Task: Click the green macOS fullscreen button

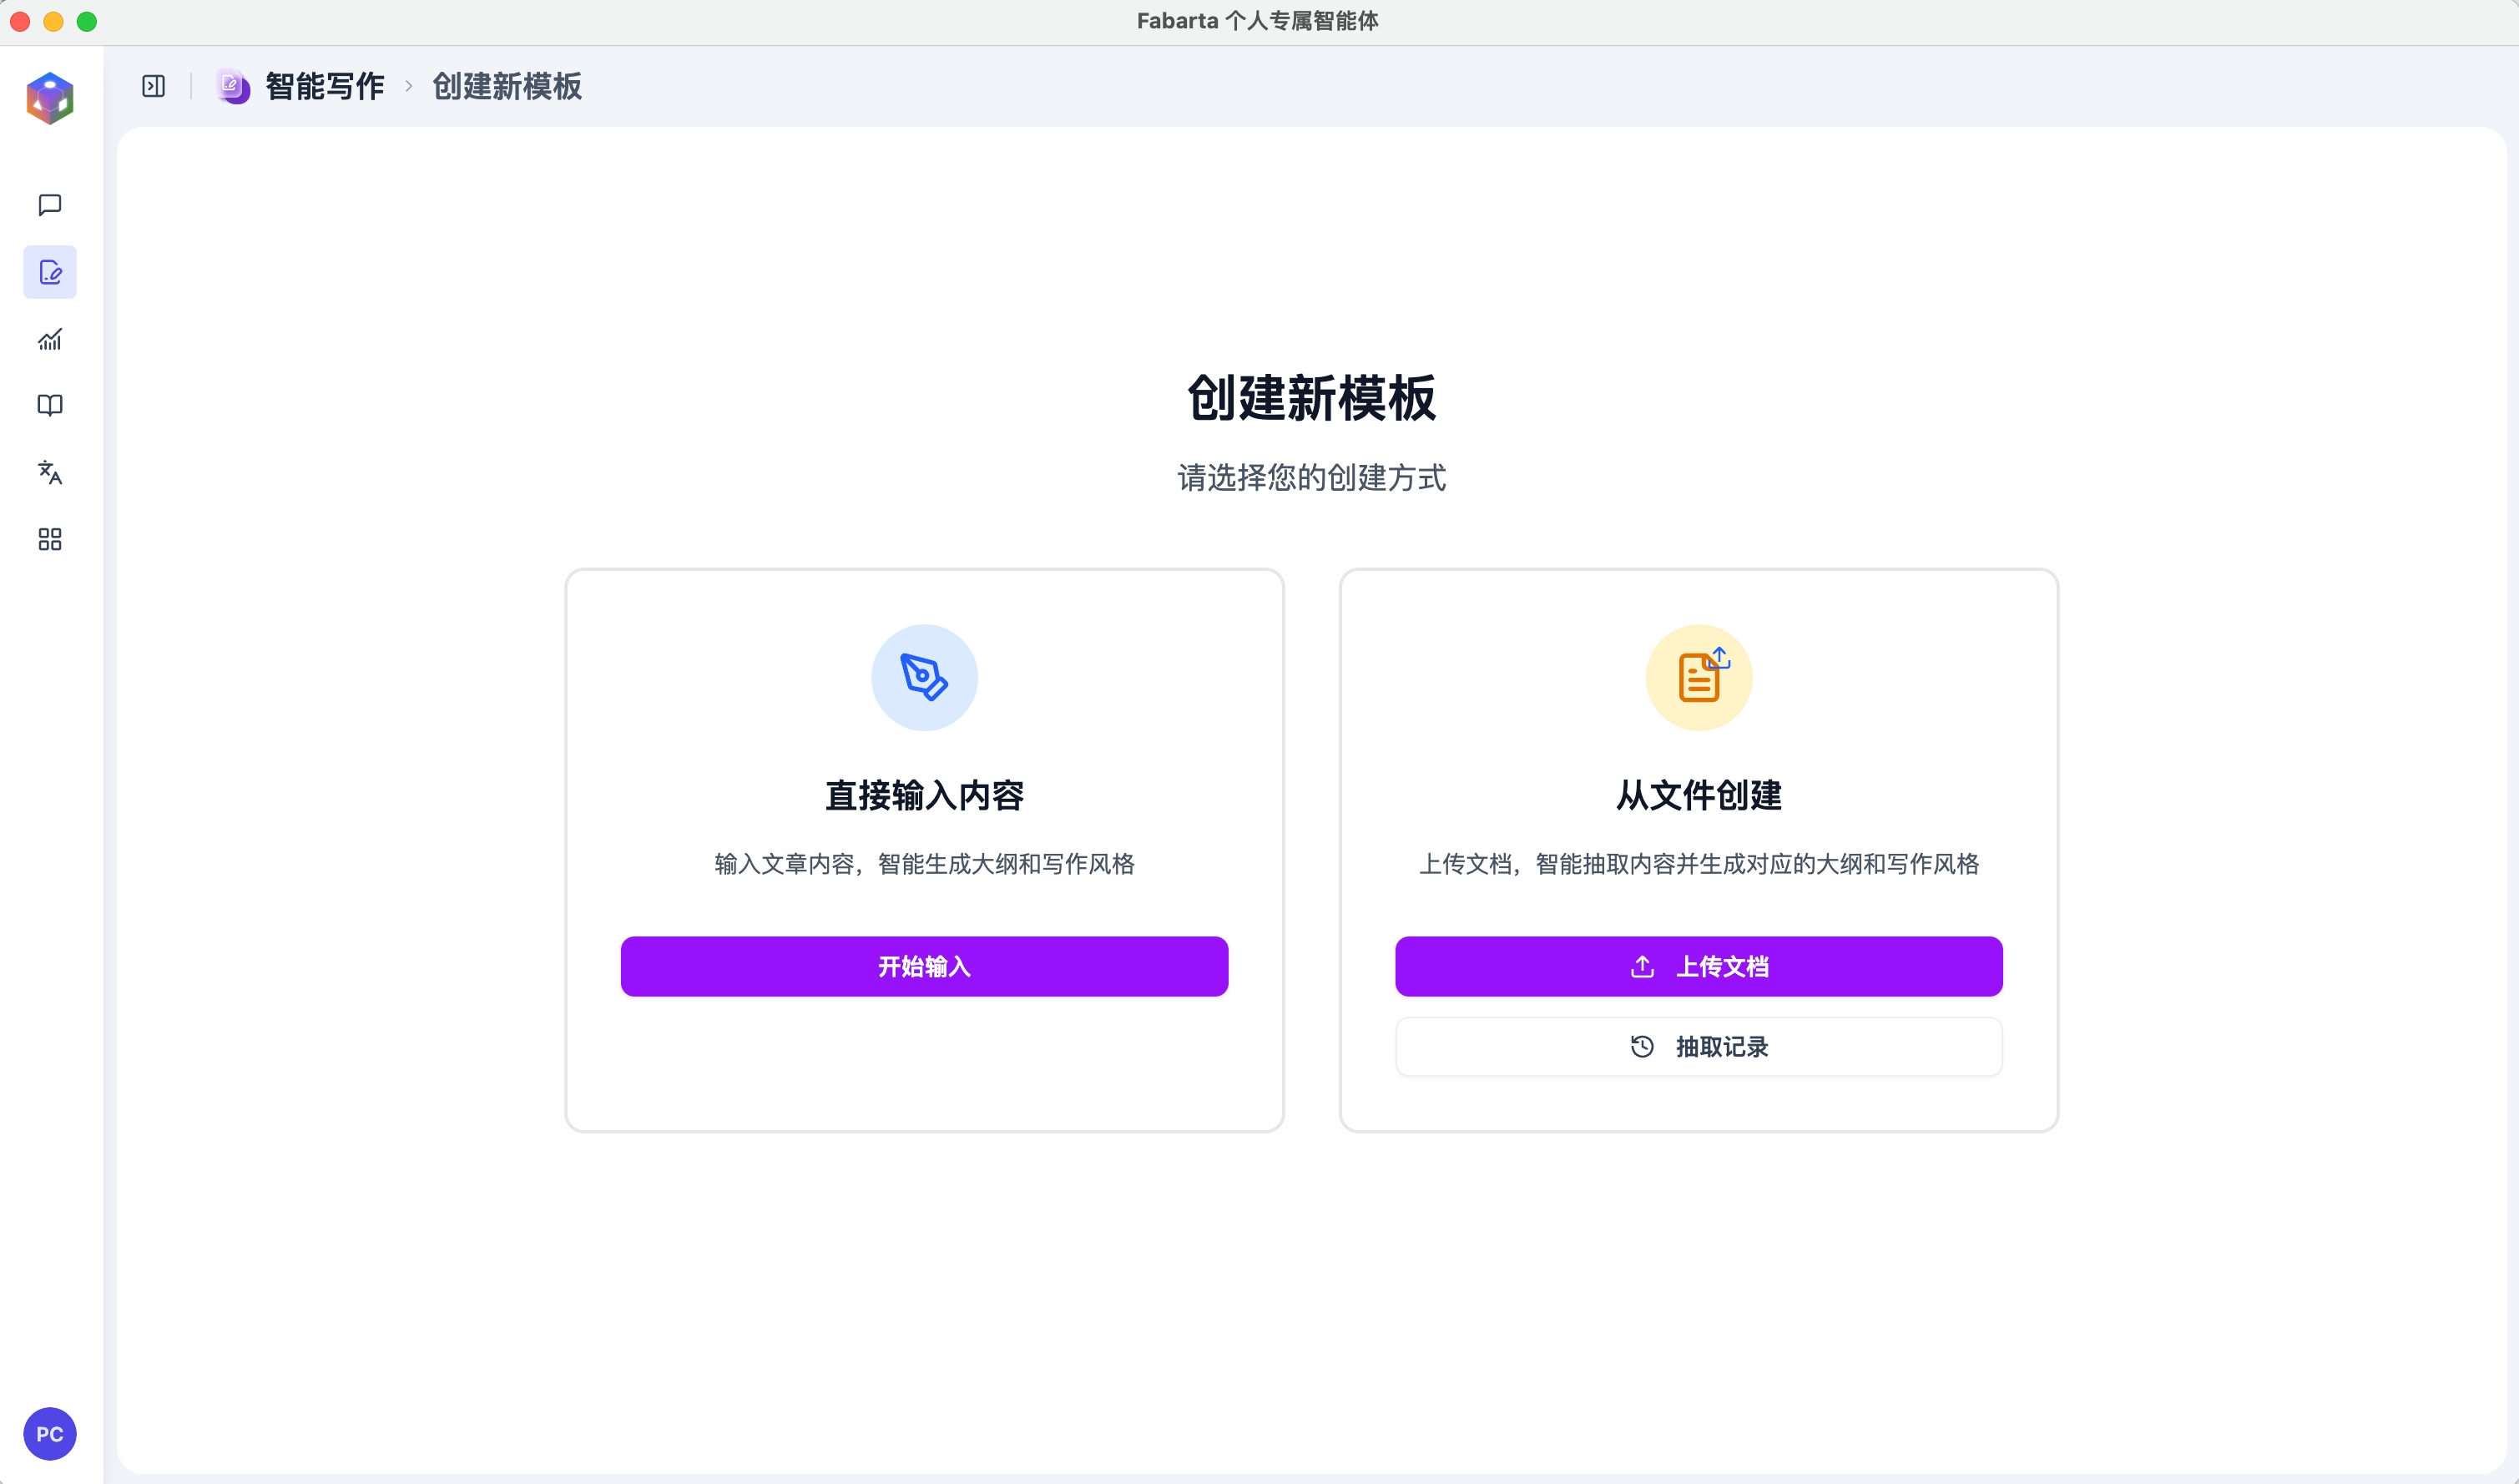Action: click(87, 21)
